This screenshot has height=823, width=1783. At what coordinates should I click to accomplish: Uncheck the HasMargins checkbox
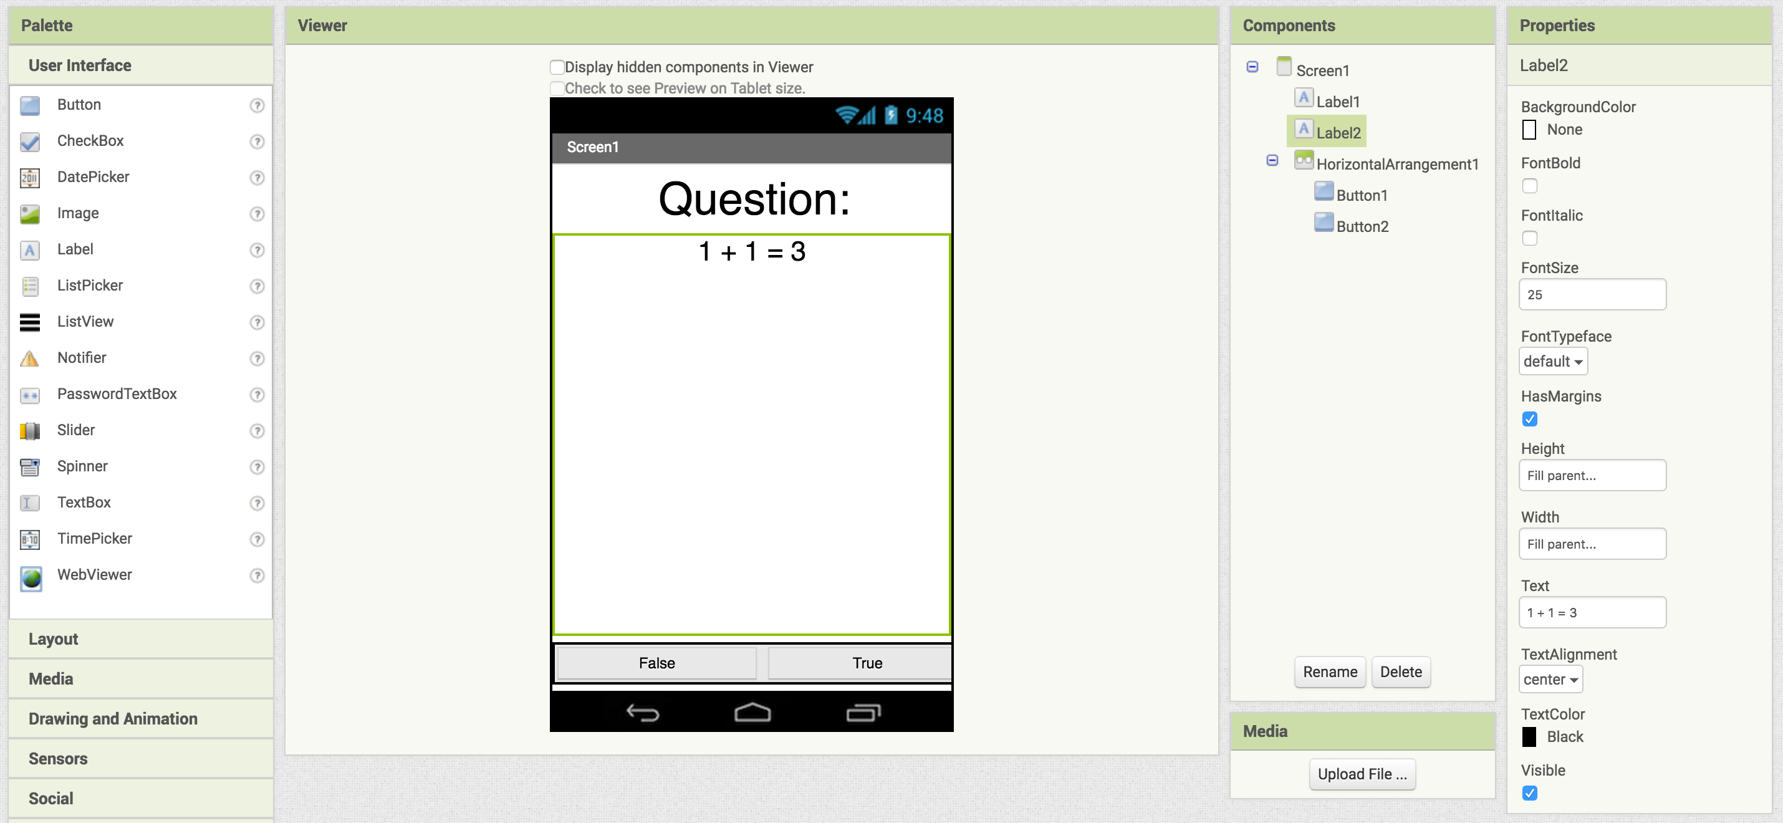pos(1529,419)
